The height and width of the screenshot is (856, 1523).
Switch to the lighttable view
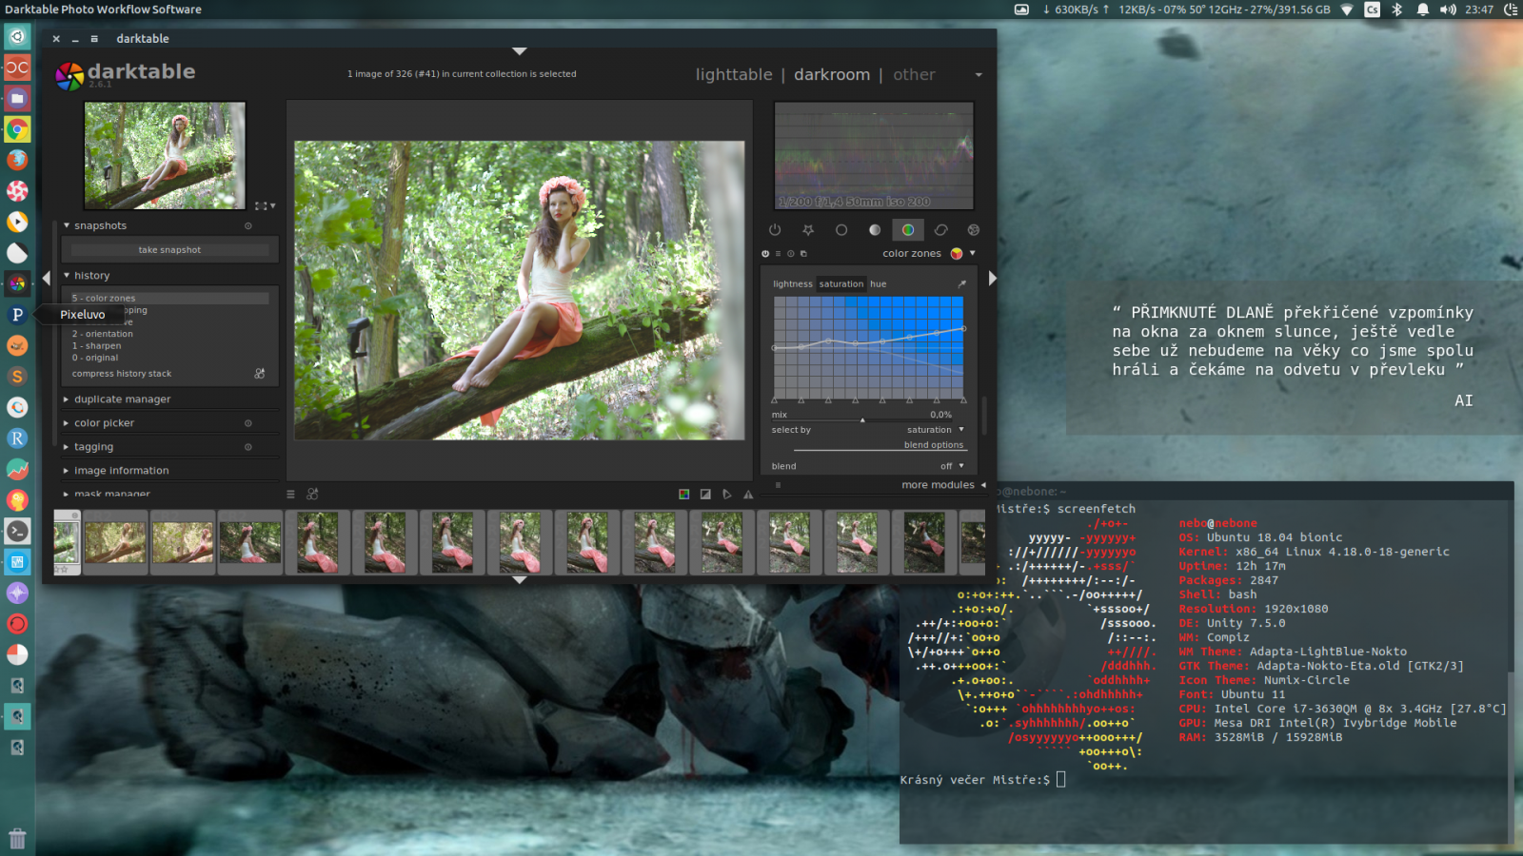pyautogui.click(x=734, y=74)
